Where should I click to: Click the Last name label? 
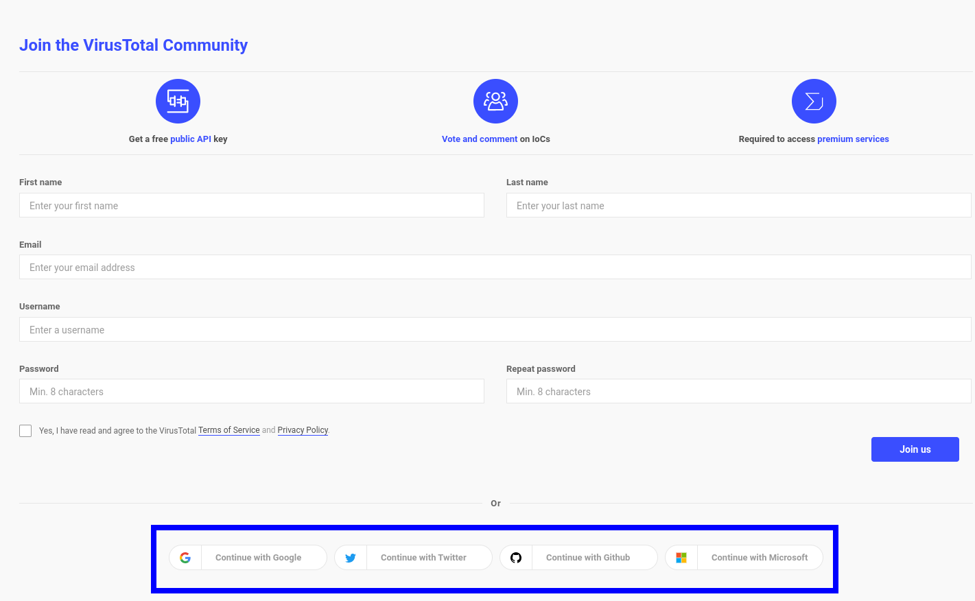[x=527, y=182]
